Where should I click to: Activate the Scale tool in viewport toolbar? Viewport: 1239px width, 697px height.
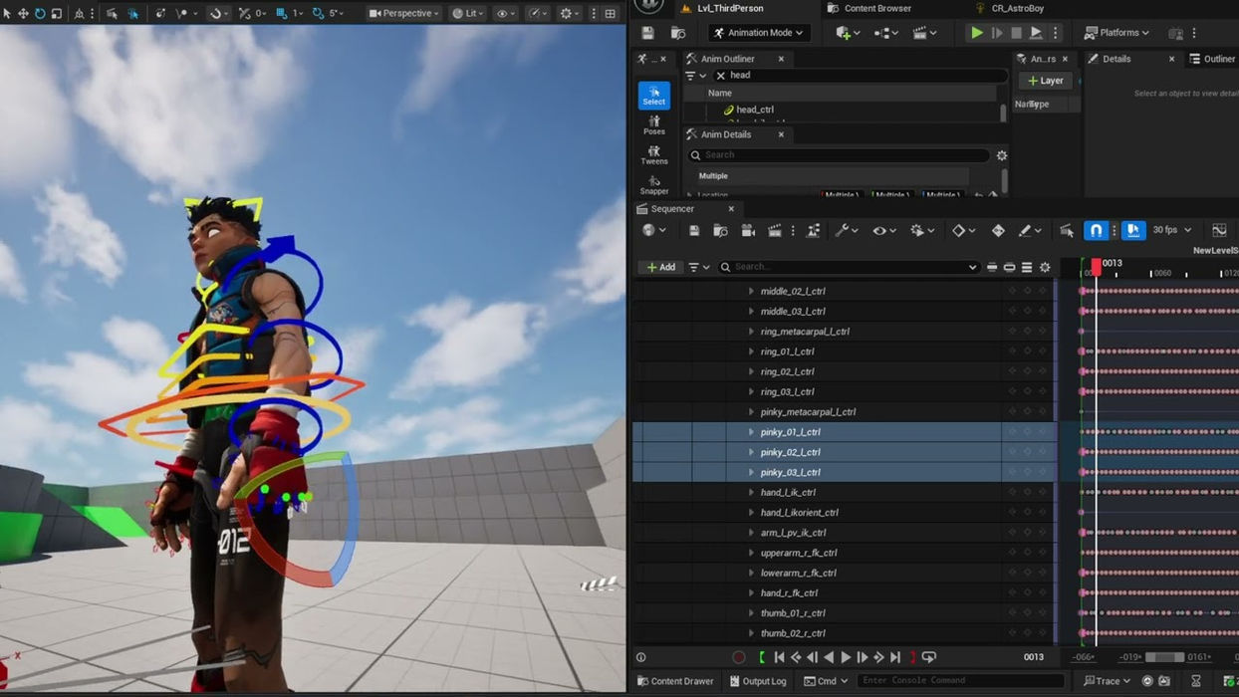57,14
